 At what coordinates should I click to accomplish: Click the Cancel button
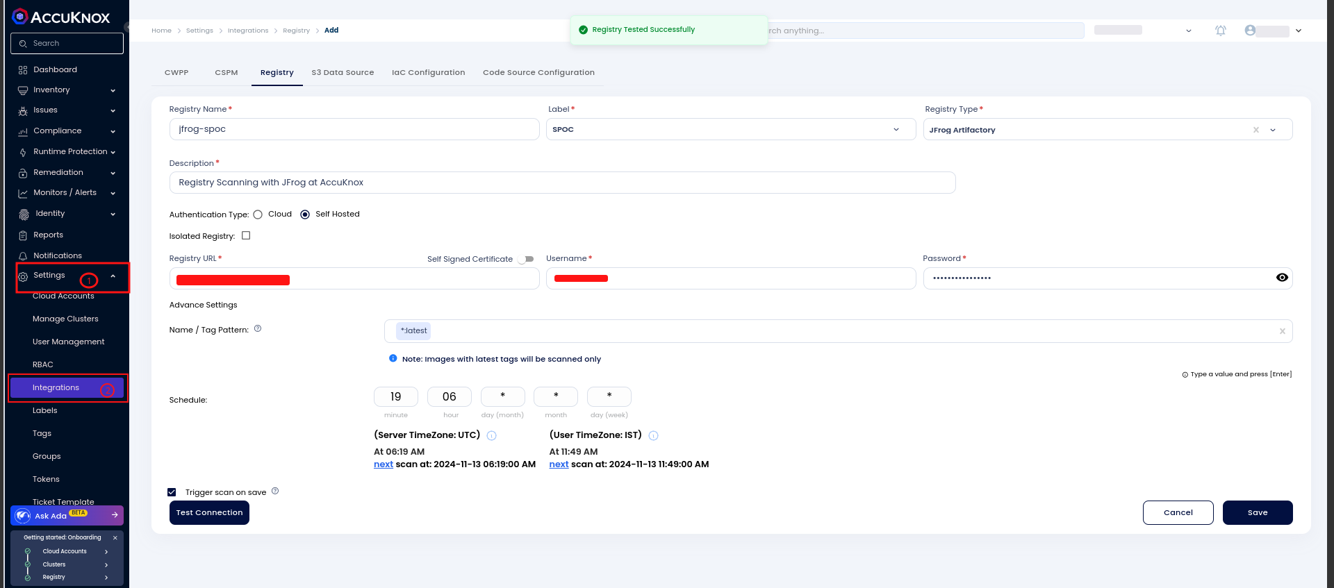(x=1178, y=512)
